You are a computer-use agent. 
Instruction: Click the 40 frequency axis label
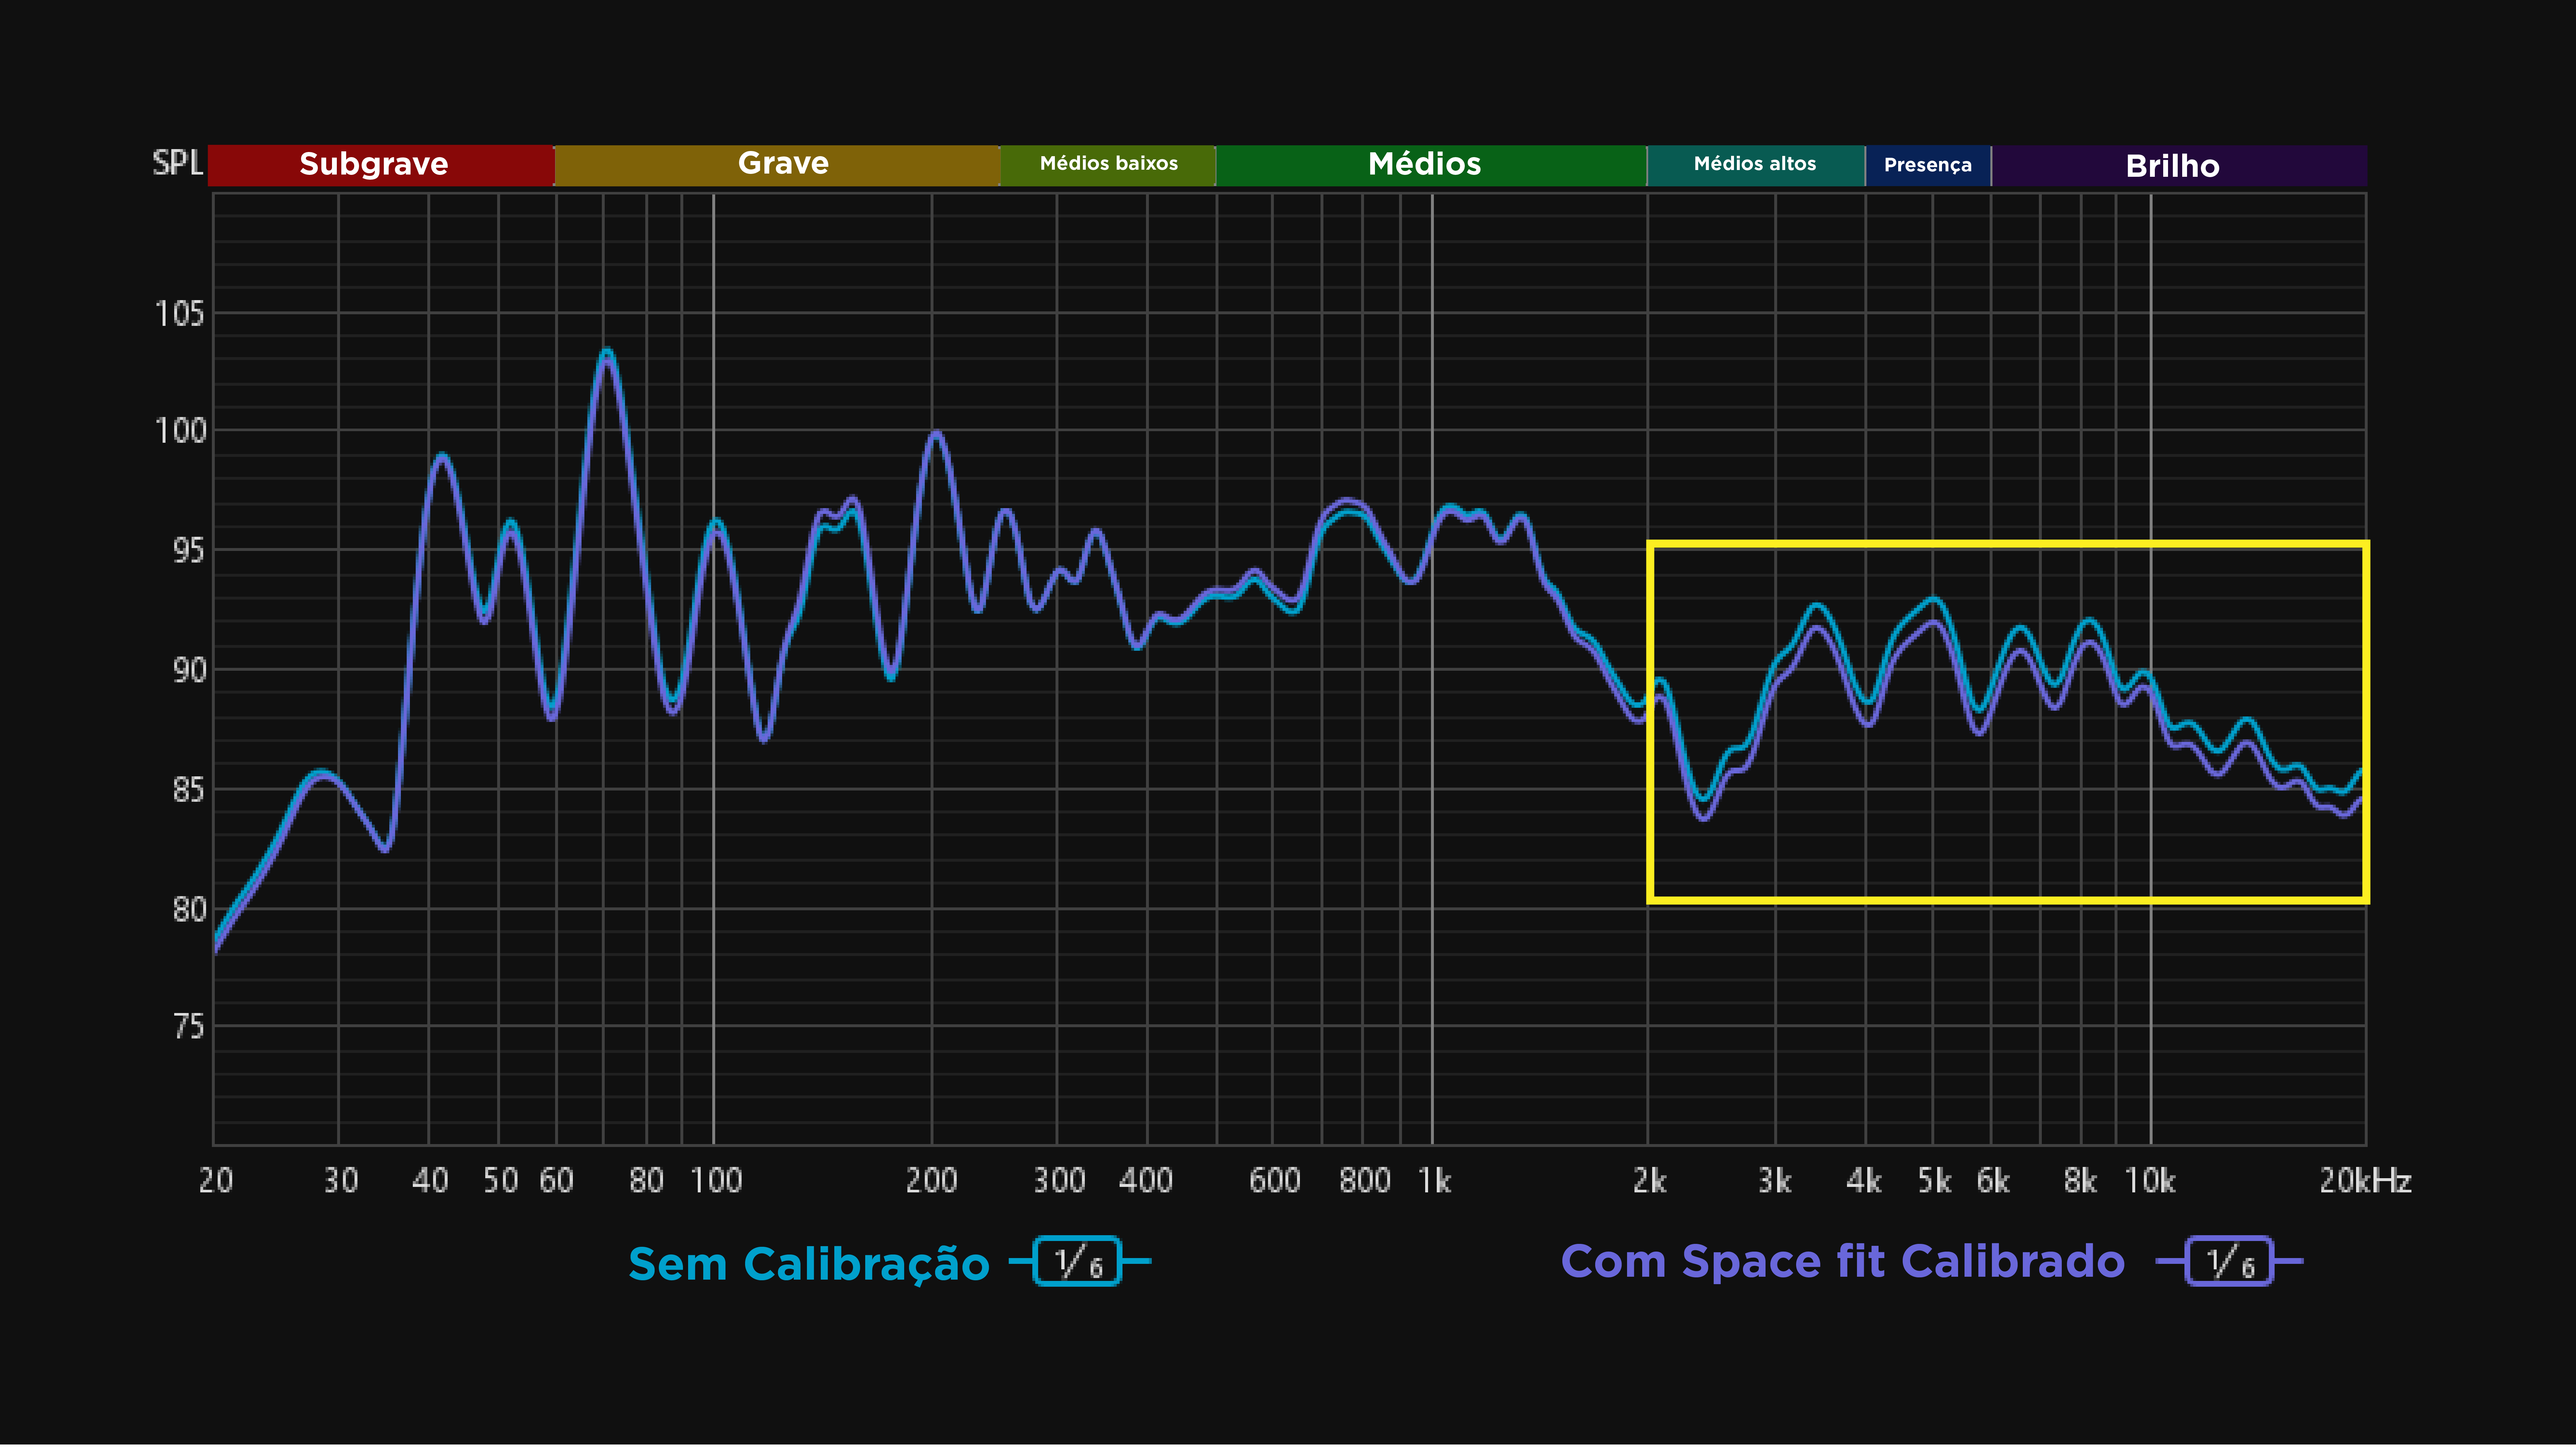click(430, 1181)
